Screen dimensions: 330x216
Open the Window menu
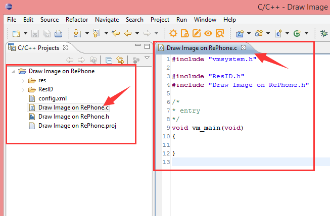205,20
